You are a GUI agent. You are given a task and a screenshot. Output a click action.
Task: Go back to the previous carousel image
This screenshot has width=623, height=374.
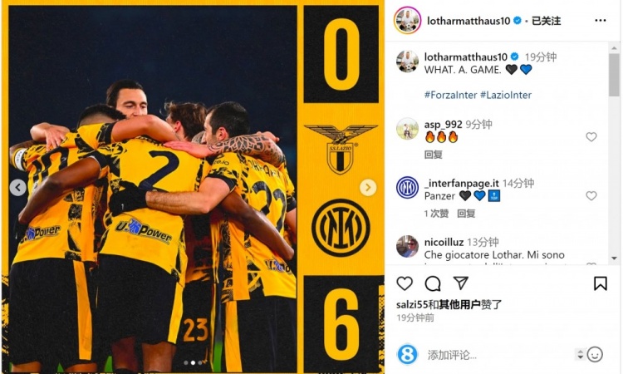point(18,188)
